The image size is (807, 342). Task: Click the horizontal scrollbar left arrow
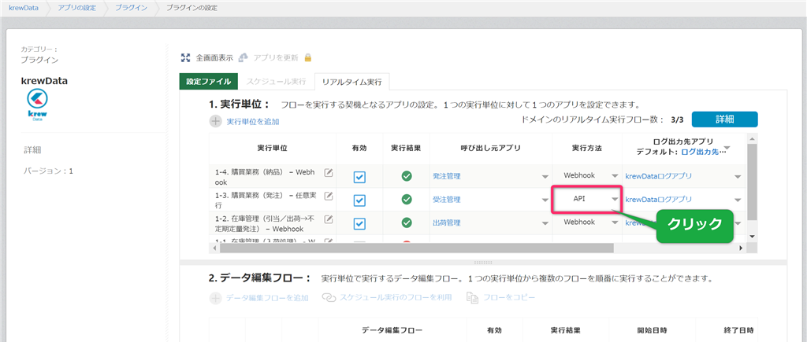click(x=214, y=248)
